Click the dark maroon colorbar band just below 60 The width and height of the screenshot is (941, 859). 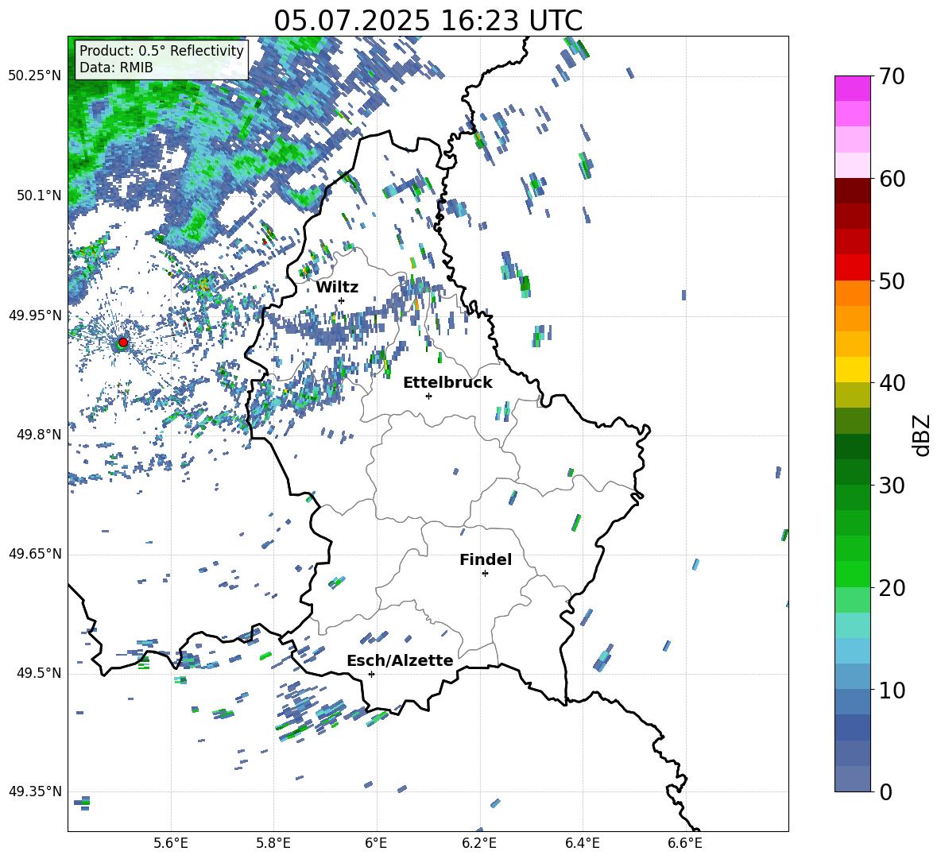click(853, 191)
